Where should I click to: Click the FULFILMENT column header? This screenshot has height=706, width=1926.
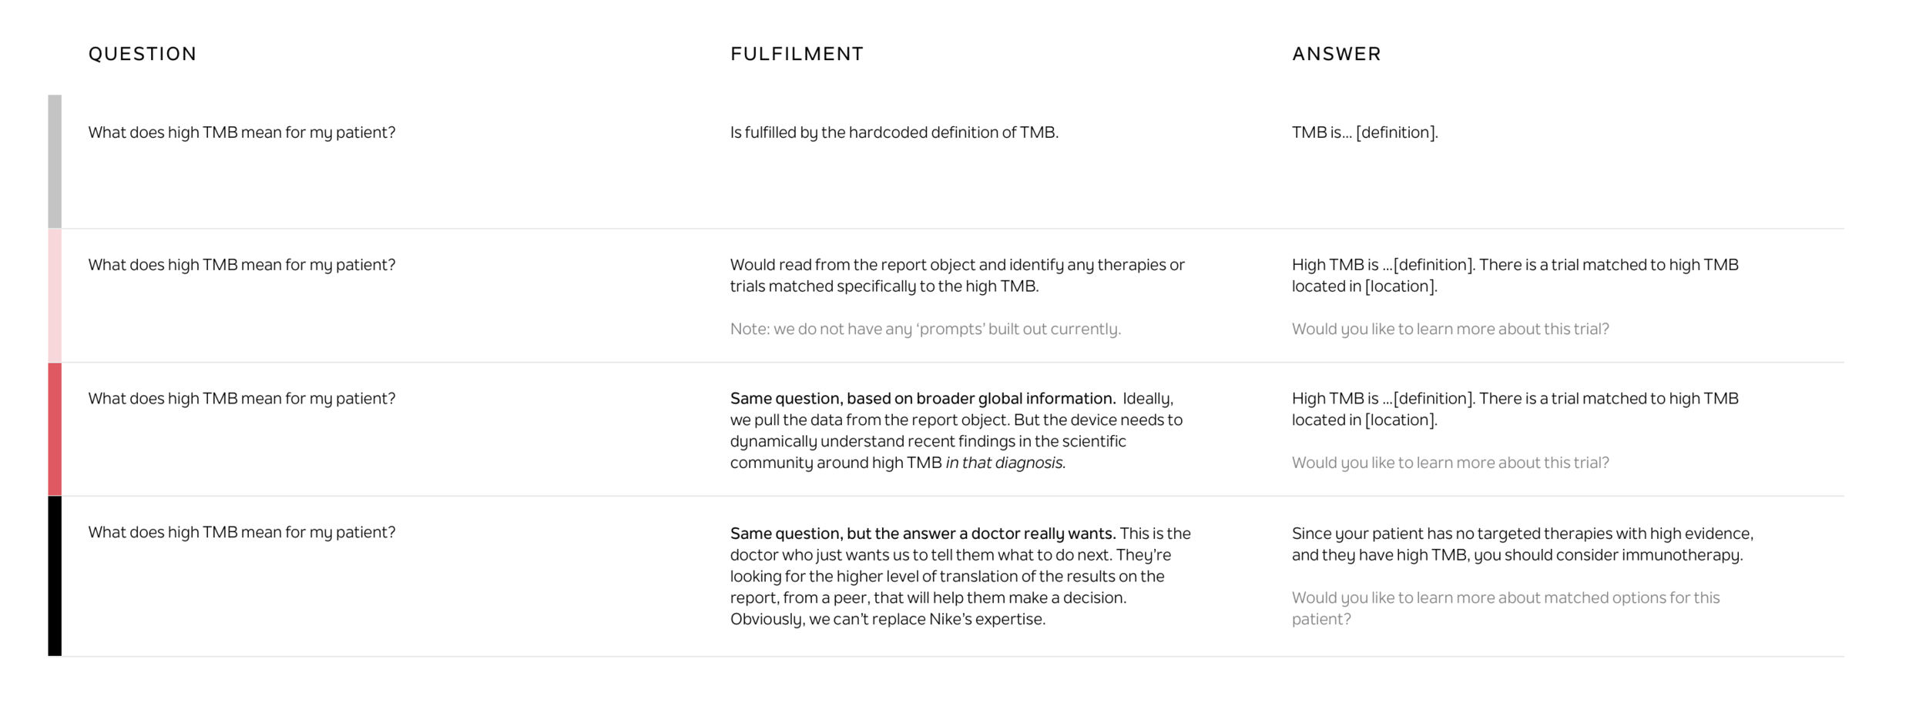pos(797,54)
